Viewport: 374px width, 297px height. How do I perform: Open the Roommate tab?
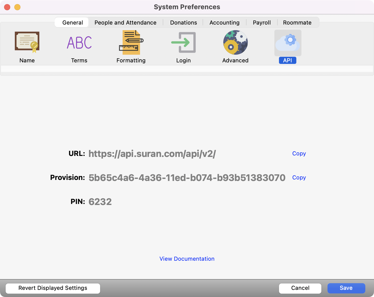pos(297,22)
